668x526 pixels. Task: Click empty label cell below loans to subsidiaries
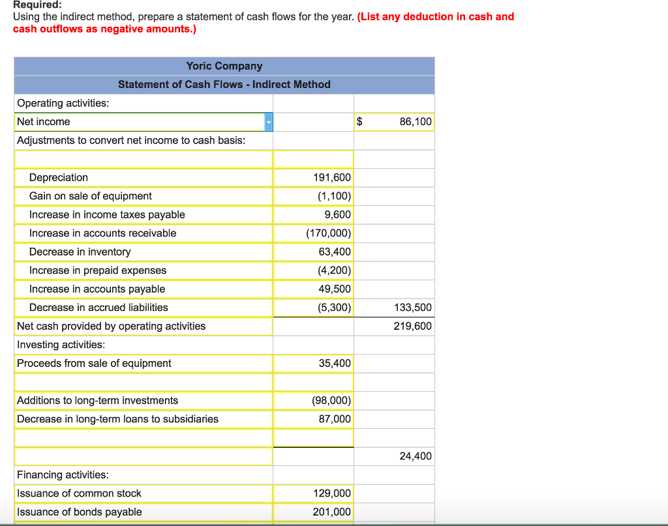tap(144, 438)
